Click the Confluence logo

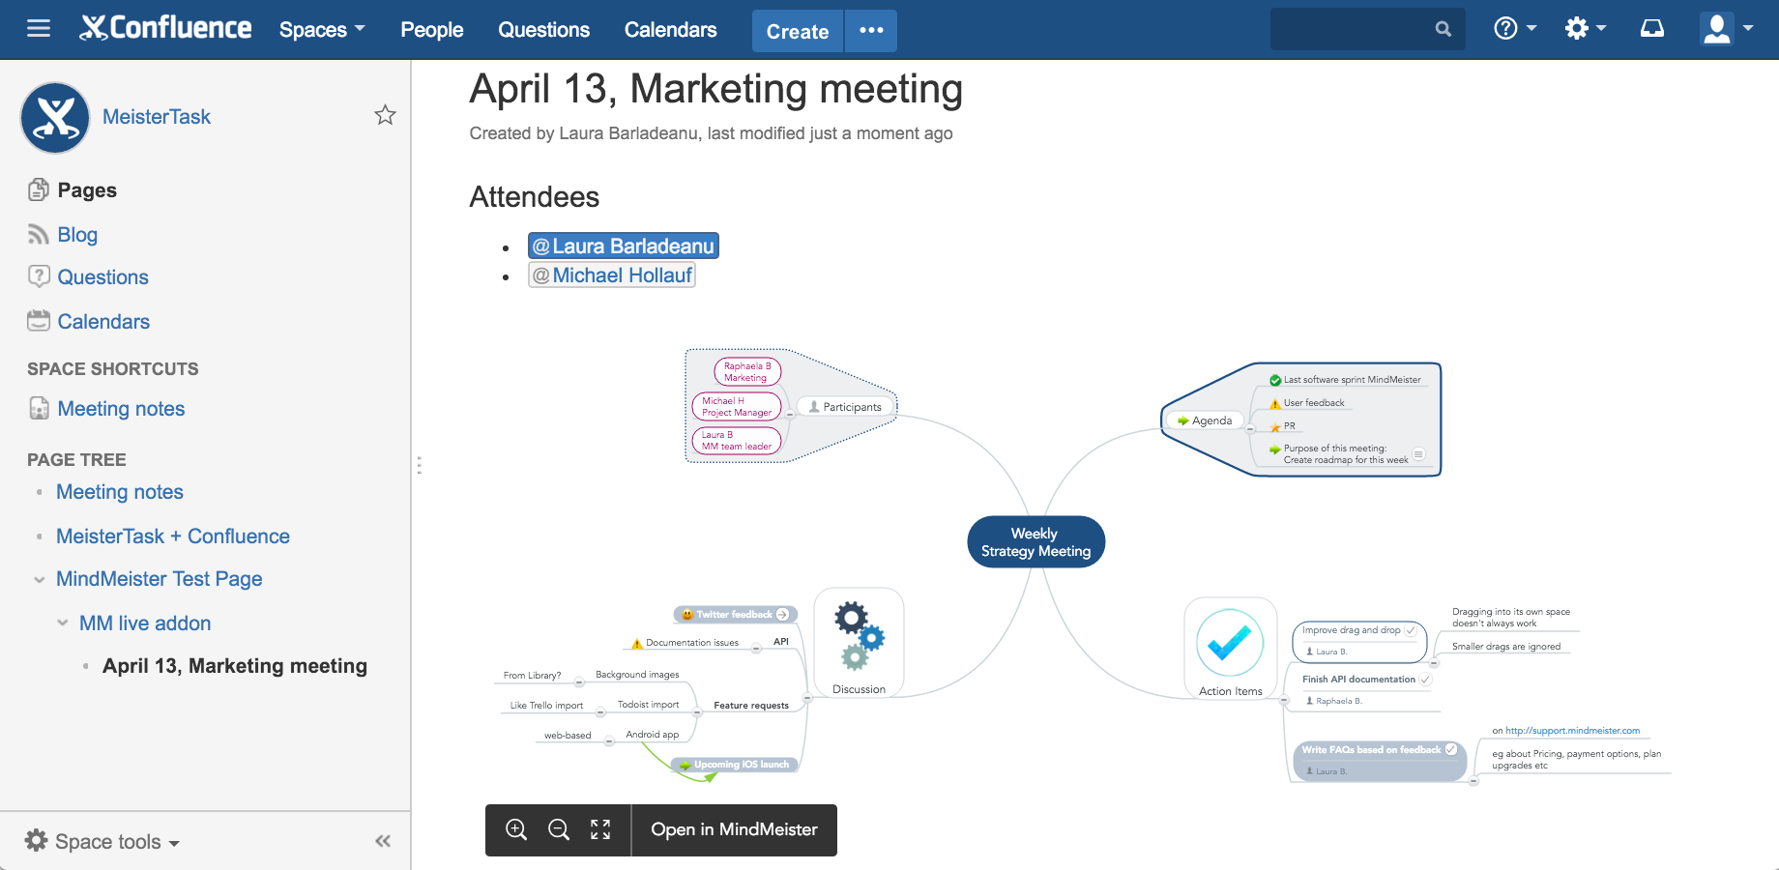point(166,28)
